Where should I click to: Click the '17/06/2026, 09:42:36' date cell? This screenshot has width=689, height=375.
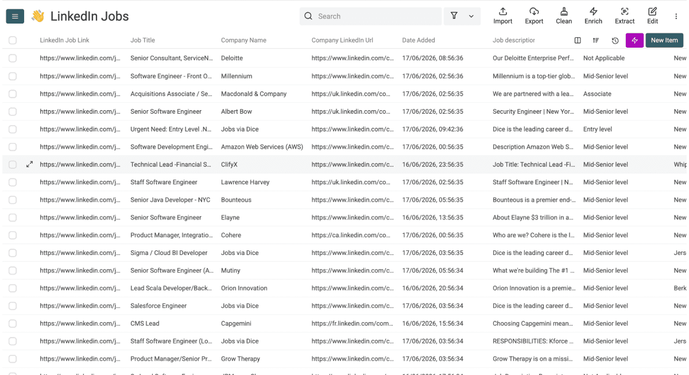point(433,129)
